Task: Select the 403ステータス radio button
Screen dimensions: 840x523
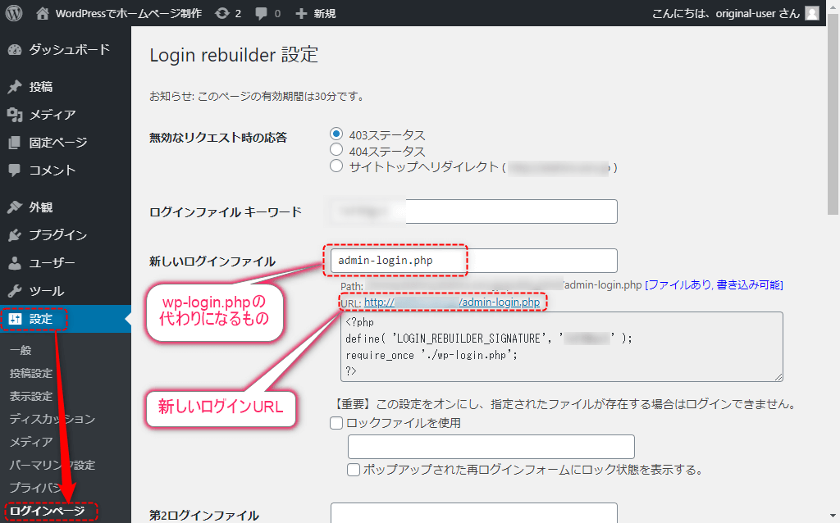Action: click(x=336, y=134)
